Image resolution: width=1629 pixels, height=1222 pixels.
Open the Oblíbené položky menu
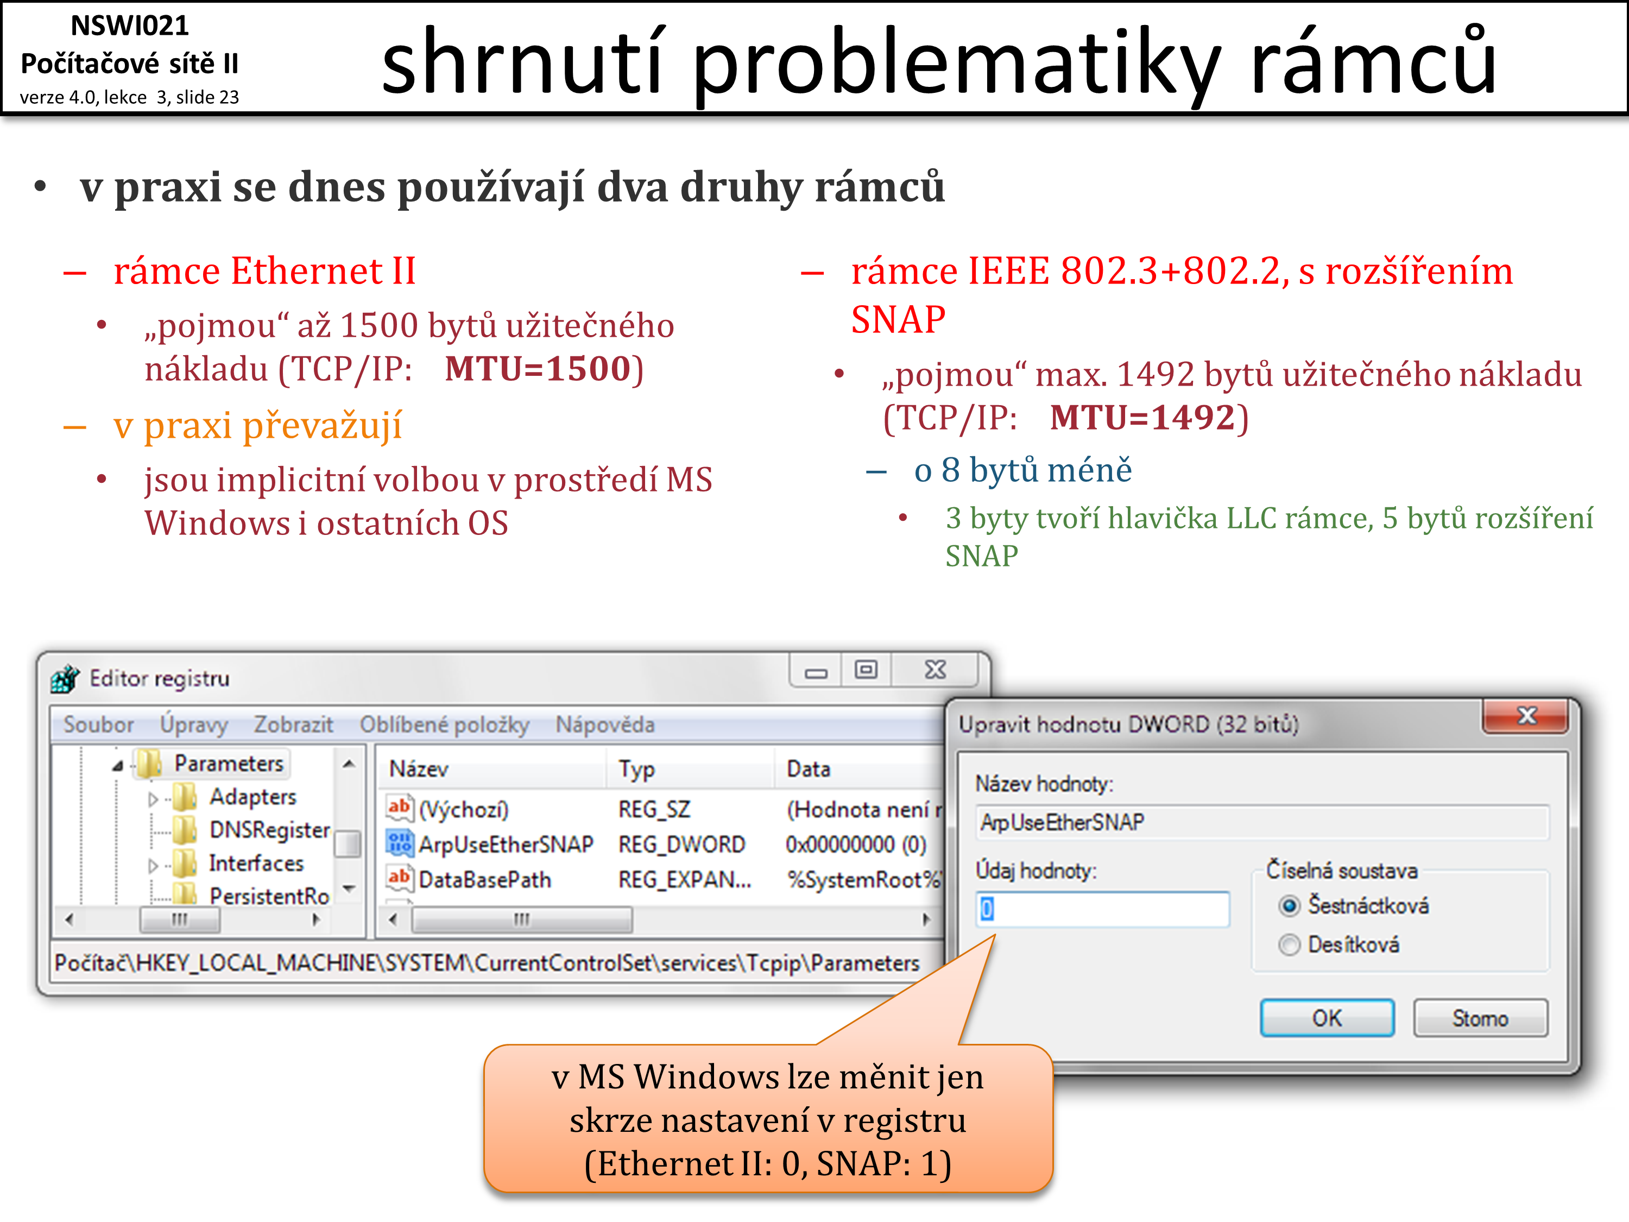(444, 725)
